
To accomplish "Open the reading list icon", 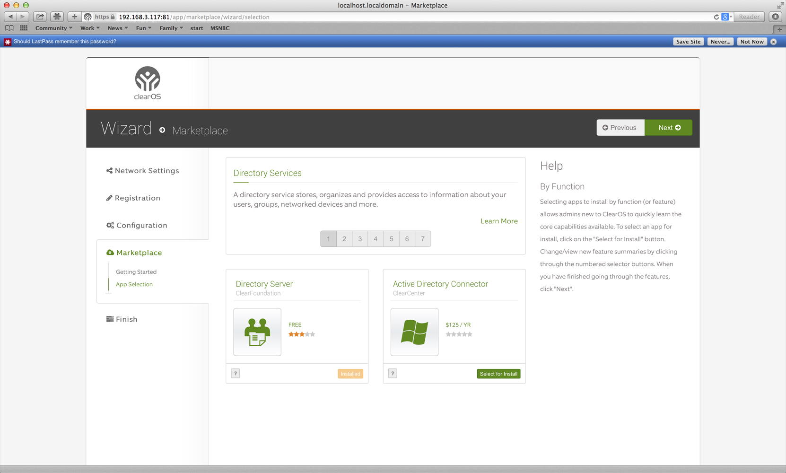I will pos(9,28).
